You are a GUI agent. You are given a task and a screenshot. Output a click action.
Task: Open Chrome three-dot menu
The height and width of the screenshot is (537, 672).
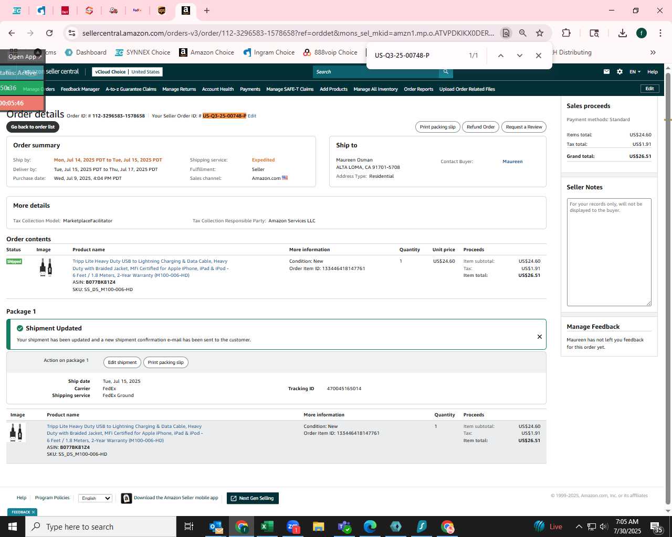[660, 33]
